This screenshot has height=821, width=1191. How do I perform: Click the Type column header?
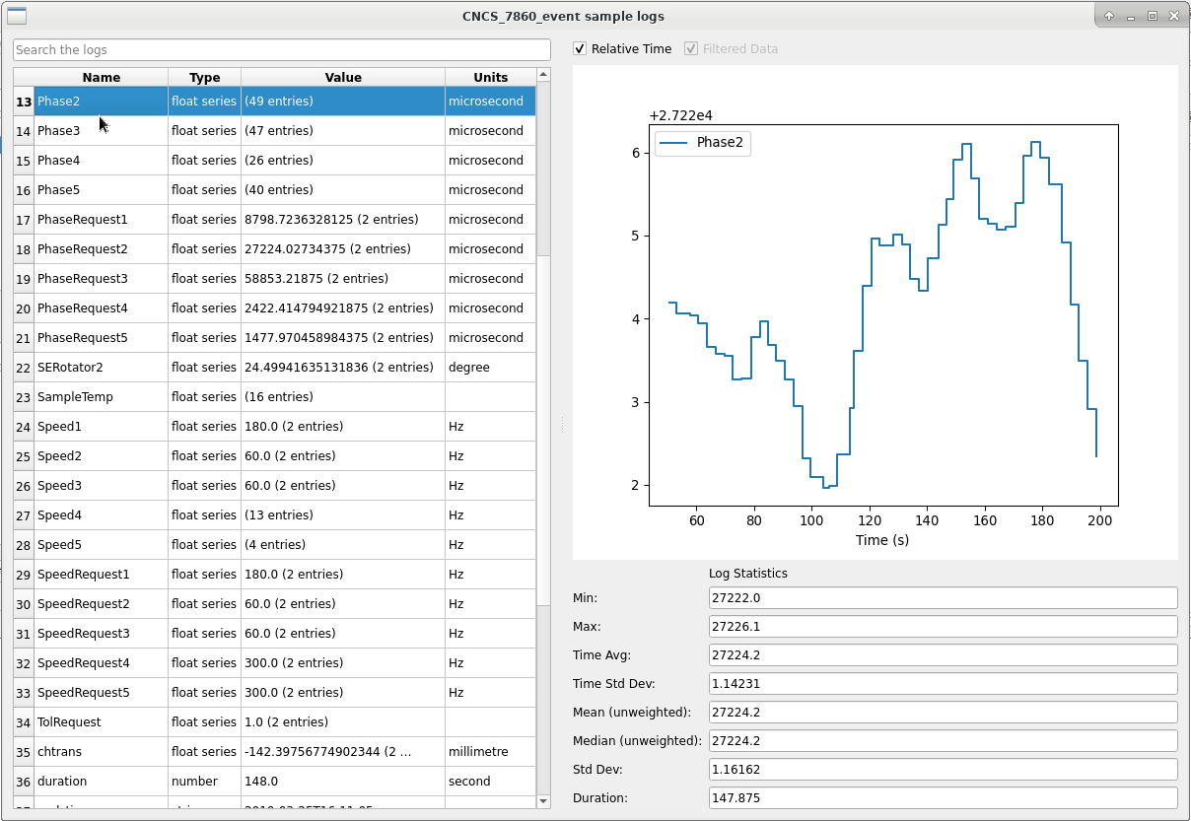(204, 77)
